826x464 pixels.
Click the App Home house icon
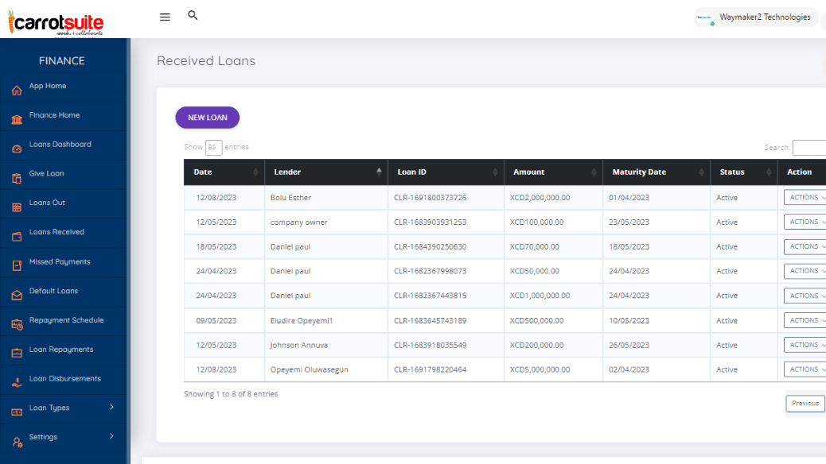coord(17,91)
